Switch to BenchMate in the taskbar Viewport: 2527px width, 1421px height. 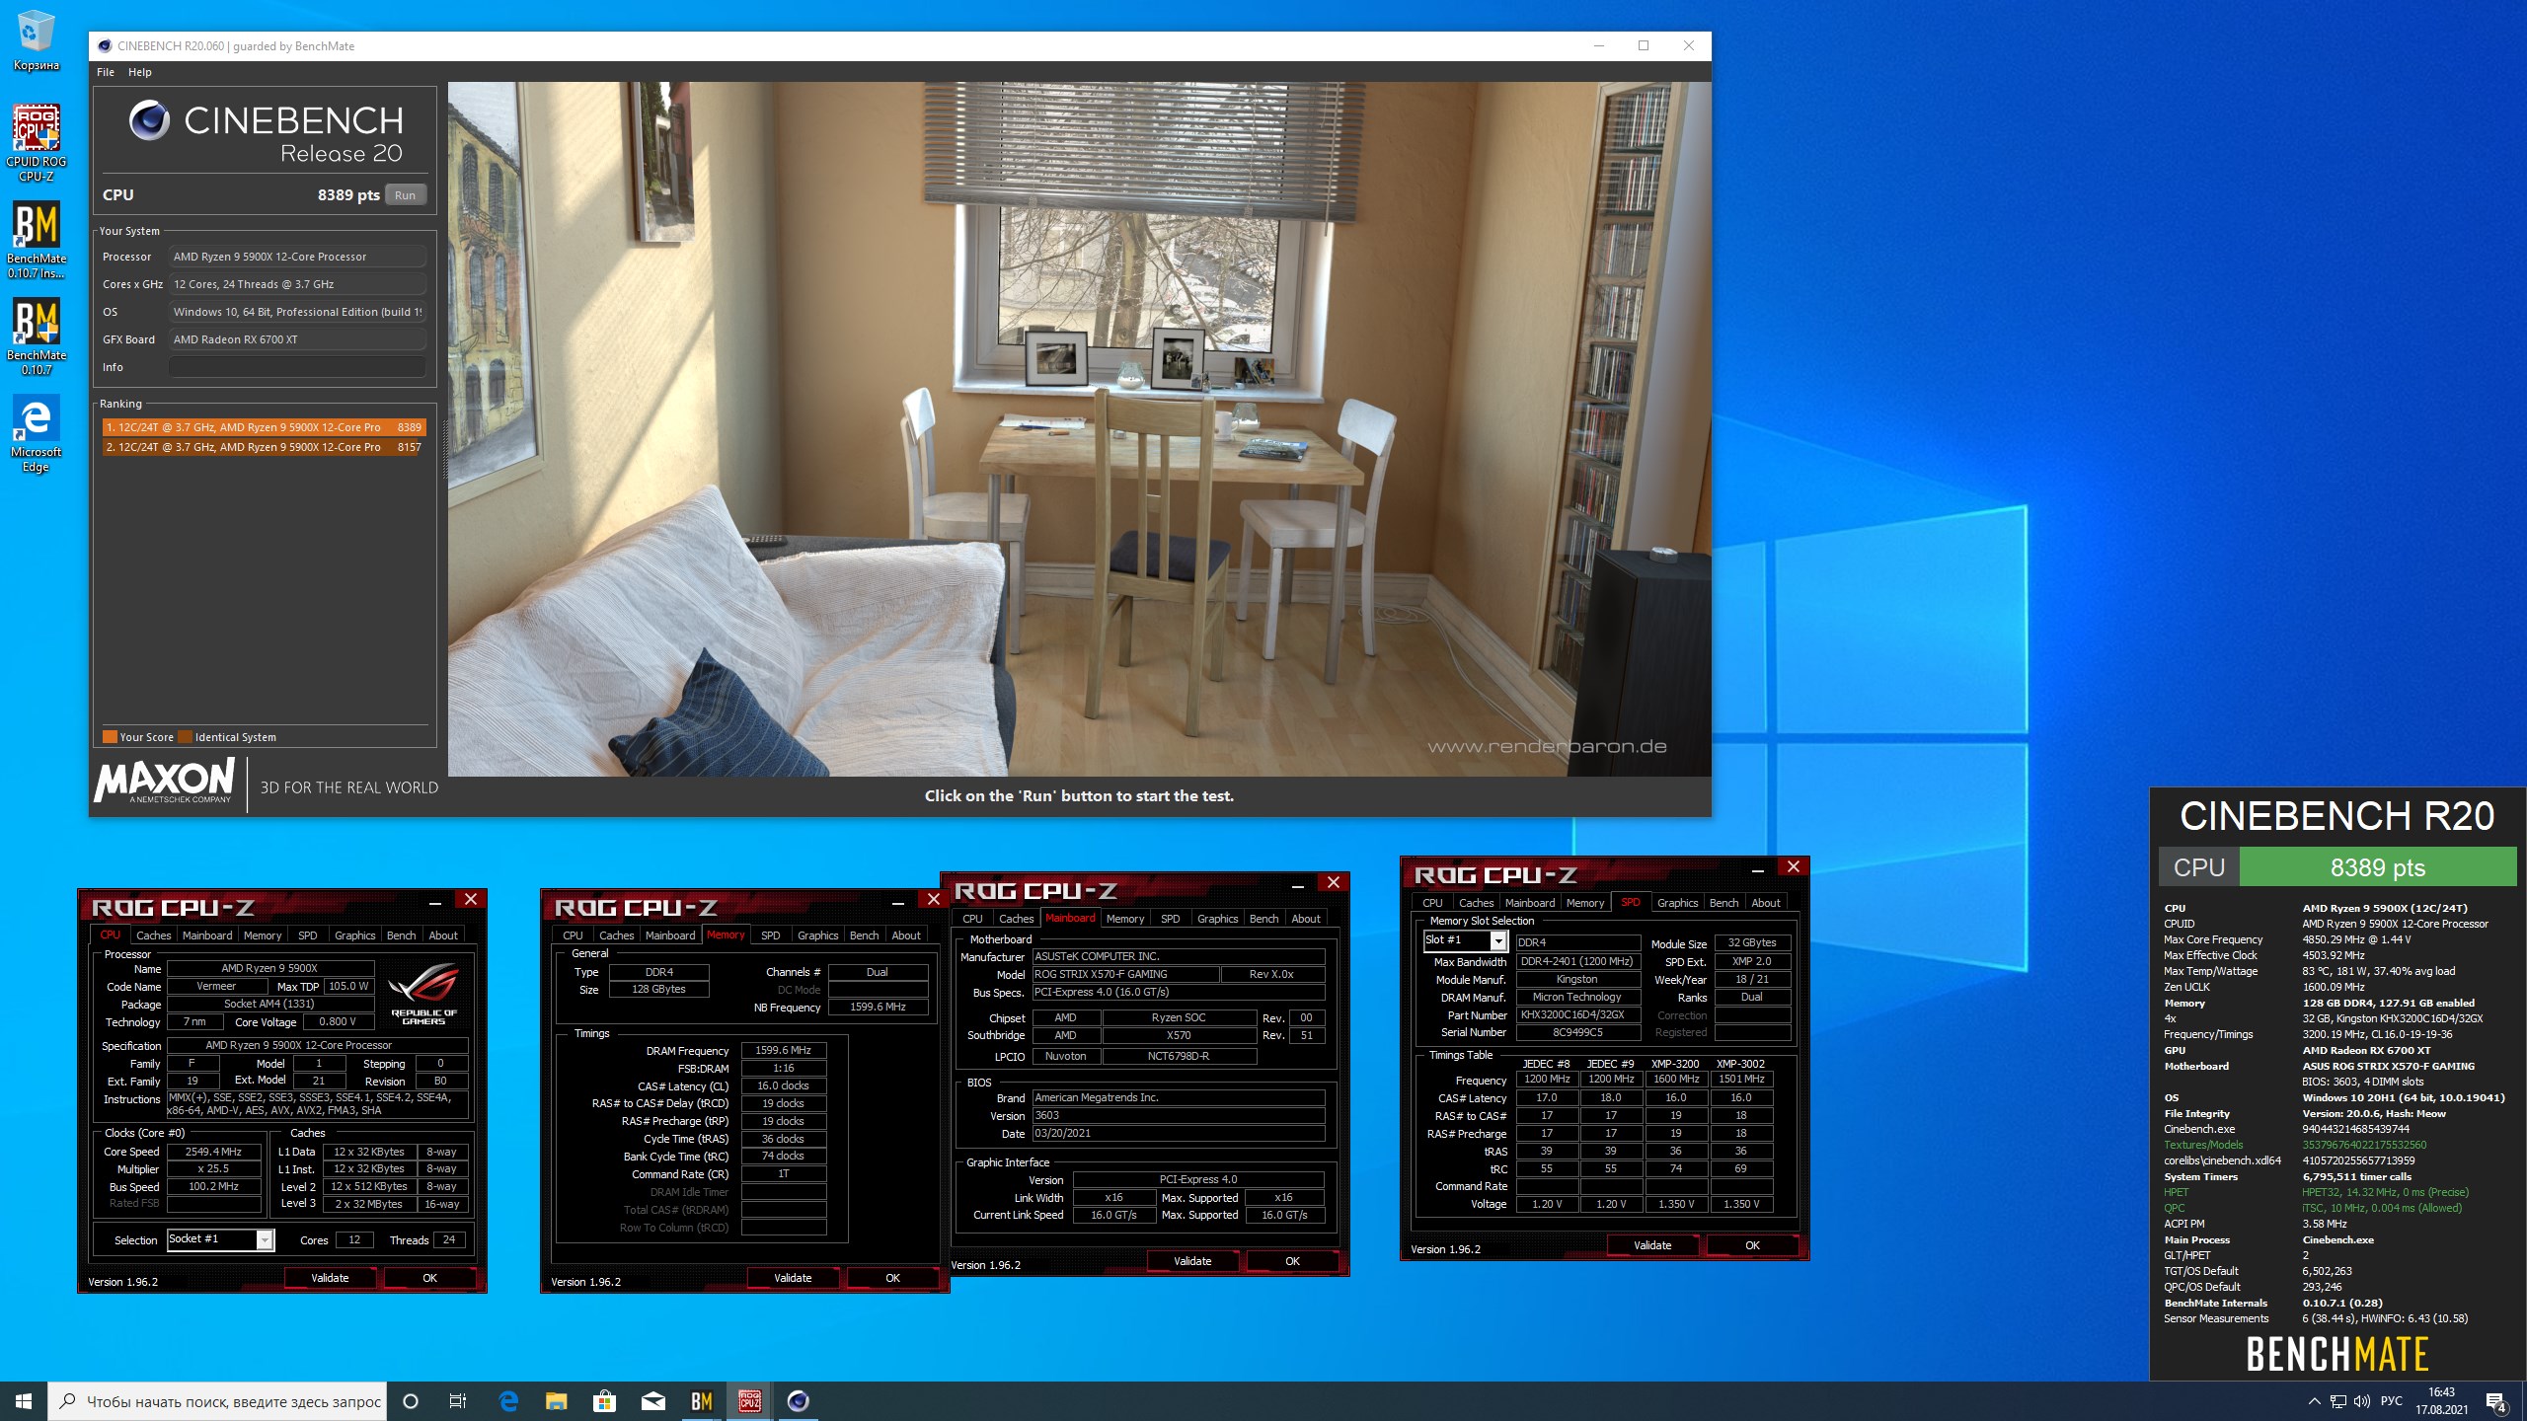[x=702, y=1401]
